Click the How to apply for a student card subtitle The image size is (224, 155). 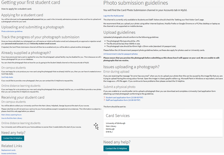point(17,9)
